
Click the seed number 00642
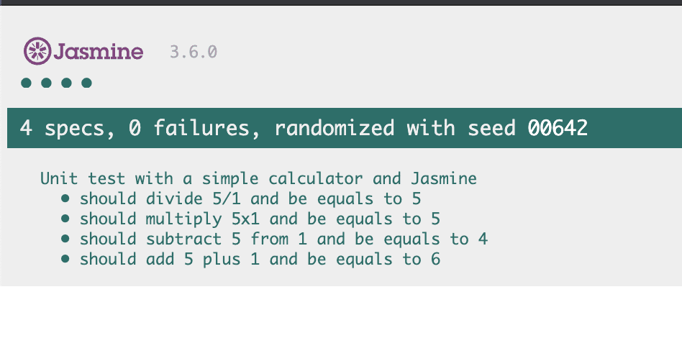click(558, 128)
